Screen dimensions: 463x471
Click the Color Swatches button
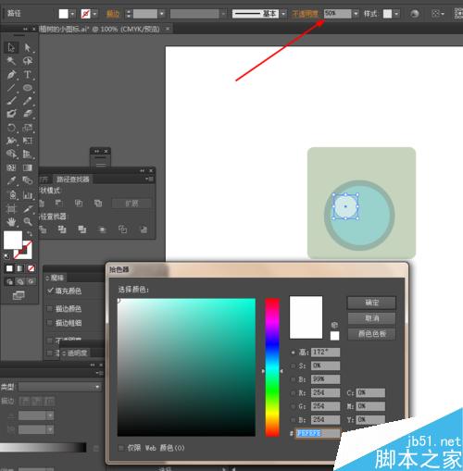[x=371, y=334]
